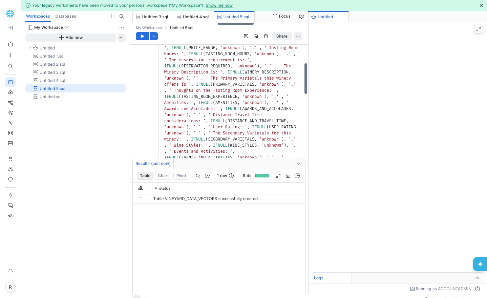Click the Show me now link

coord(219,5)
